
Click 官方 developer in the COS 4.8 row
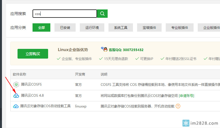click(78, 96)
